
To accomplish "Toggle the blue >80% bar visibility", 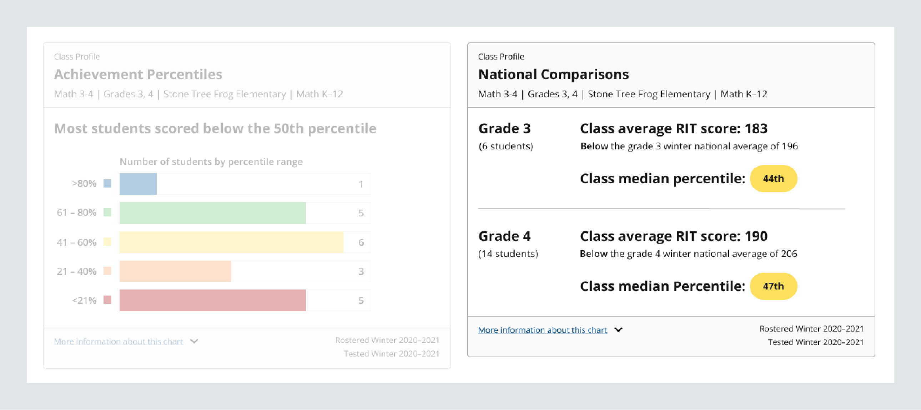I will 138,184.
